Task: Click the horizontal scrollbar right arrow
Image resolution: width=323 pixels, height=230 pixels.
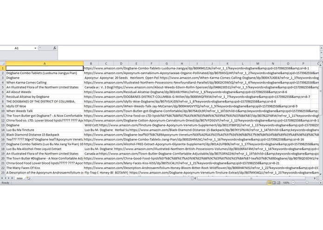Action: click(315, 178)
